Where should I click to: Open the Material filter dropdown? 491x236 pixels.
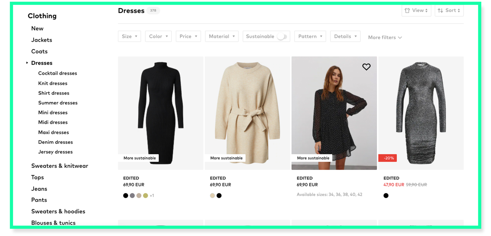click(222, 36)
